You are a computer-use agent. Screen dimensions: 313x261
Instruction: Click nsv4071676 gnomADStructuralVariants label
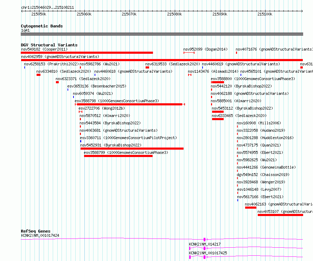(x=274, y=49)
